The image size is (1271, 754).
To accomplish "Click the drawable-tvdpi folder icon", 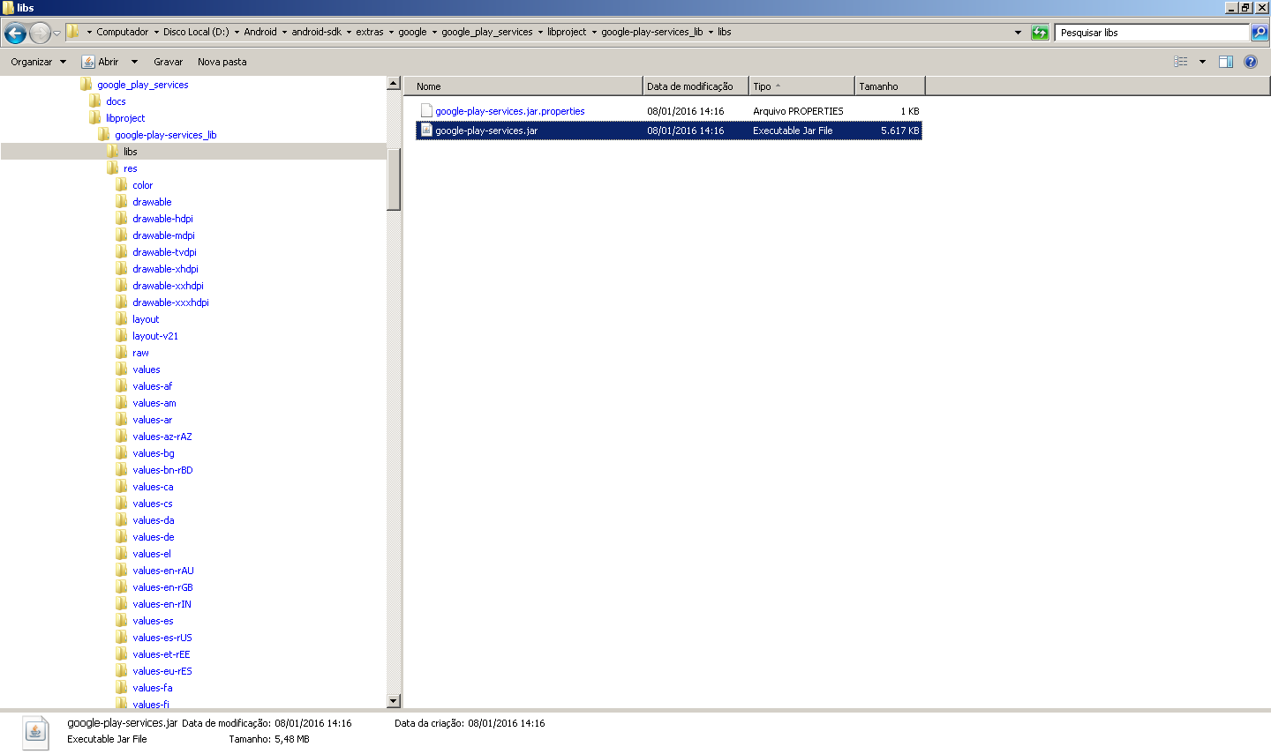I will tap(122, 252).
